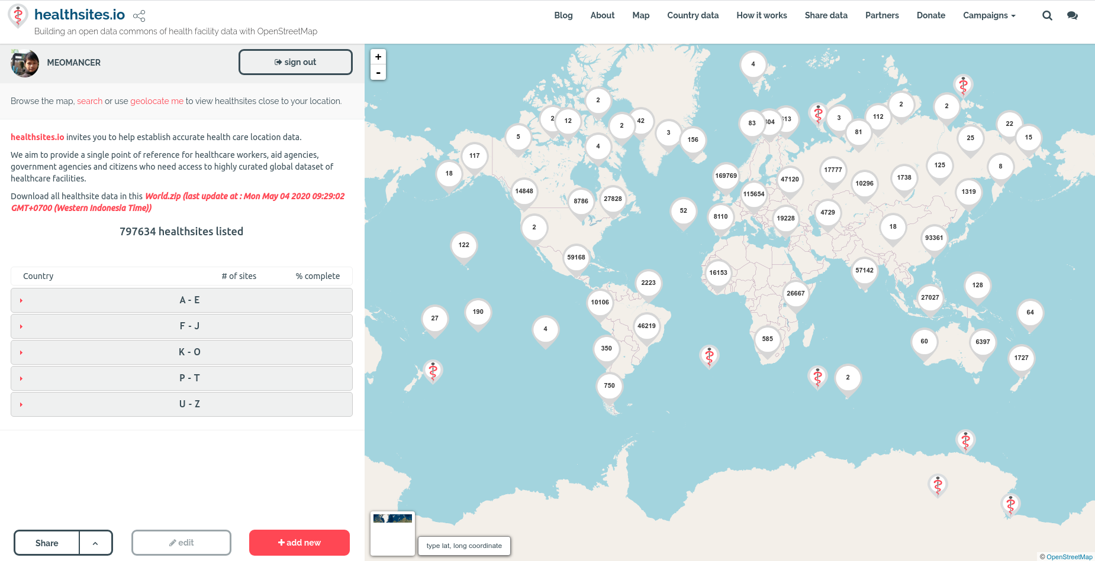
Task: Click the add new button
Action: (299, 543)
